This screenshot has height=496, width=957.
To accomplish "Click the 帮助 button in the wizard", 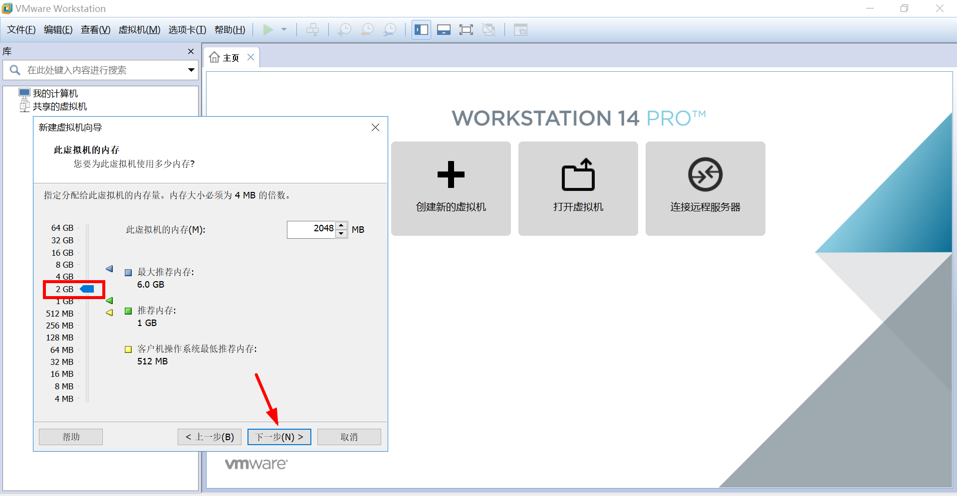I will [x=71, y=437].
